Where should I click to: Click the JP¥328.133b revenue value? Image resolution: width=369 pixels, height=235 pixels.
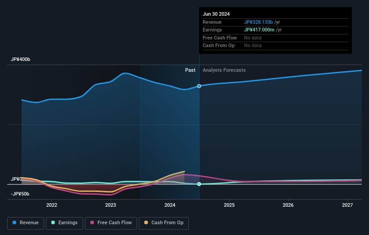tap(258, 22)
